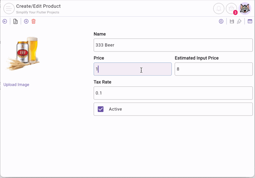Click the document icon in toolbar
Image resolution: width=255 pixels, height=178 pixels.
click(16, 21)
